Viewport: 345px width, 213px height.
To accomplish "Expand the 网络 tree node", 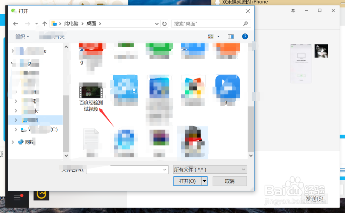I will 13,142.
